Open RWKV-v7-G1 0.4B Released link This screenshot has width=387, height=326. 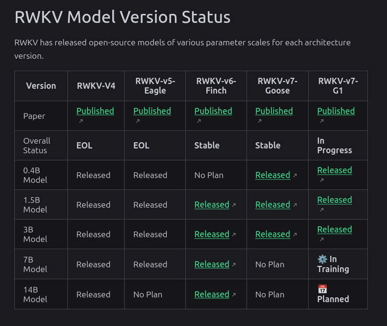point(334,170)
